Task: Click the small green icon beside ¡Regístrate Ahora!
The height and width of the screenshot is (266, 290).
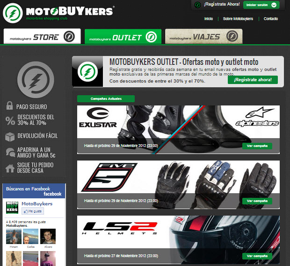Action: pyautogui.click(x=197, y=5)
